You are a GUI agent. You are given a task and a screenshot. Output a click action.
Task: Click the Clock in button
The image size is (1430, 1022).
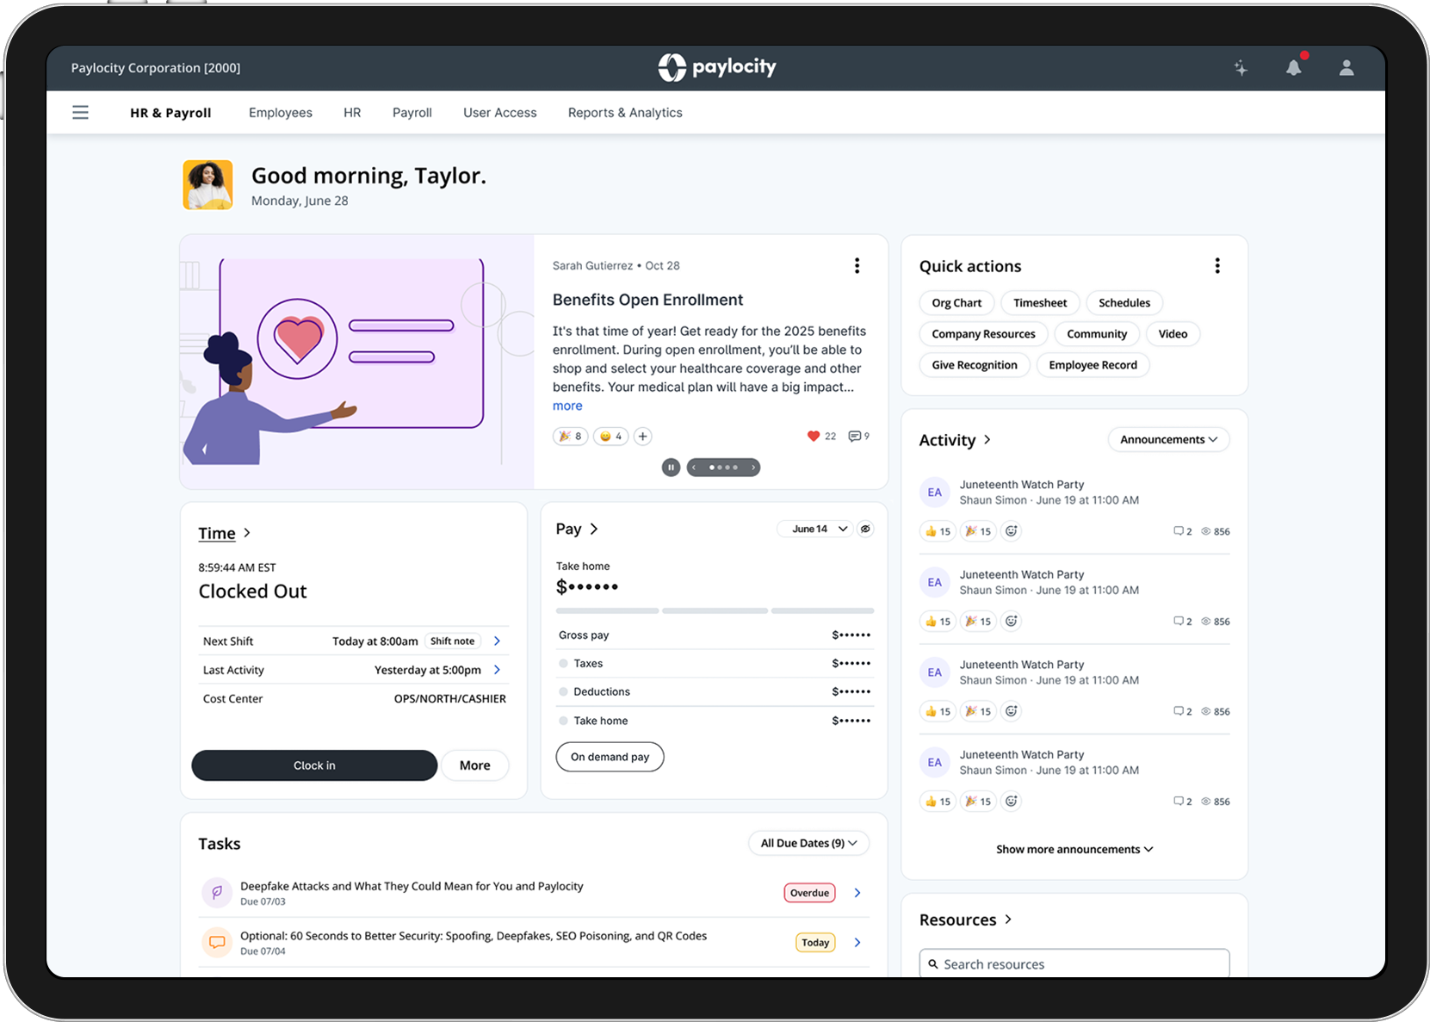[314, 765]
